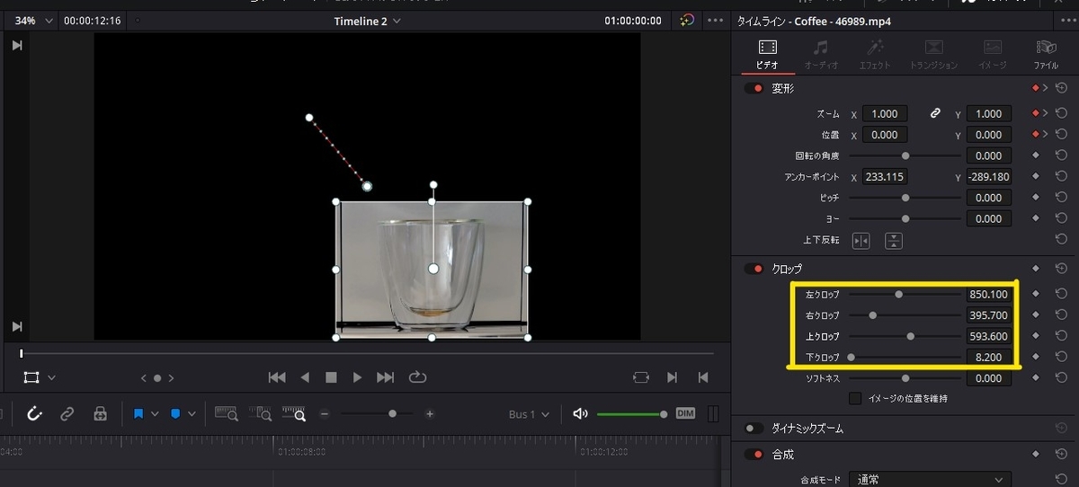Image resolution: width=1079 pixels, height=487 pixels.
Task: Click zoom X/Y link chain icon
Action: (935, 114)
